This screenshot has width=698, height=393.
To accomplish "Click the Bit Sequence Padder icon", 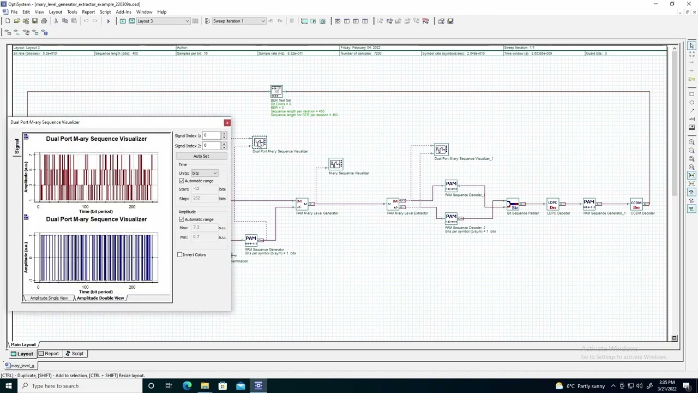I will pos(514,205).
